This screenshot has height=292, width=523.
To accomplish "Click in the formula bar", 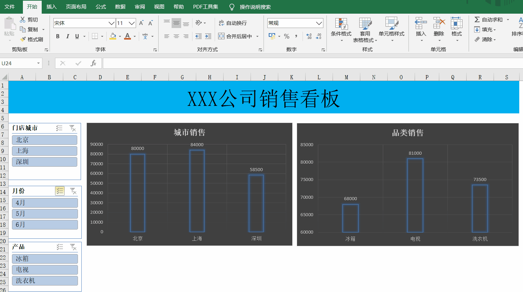I will [x=313, y=63].
